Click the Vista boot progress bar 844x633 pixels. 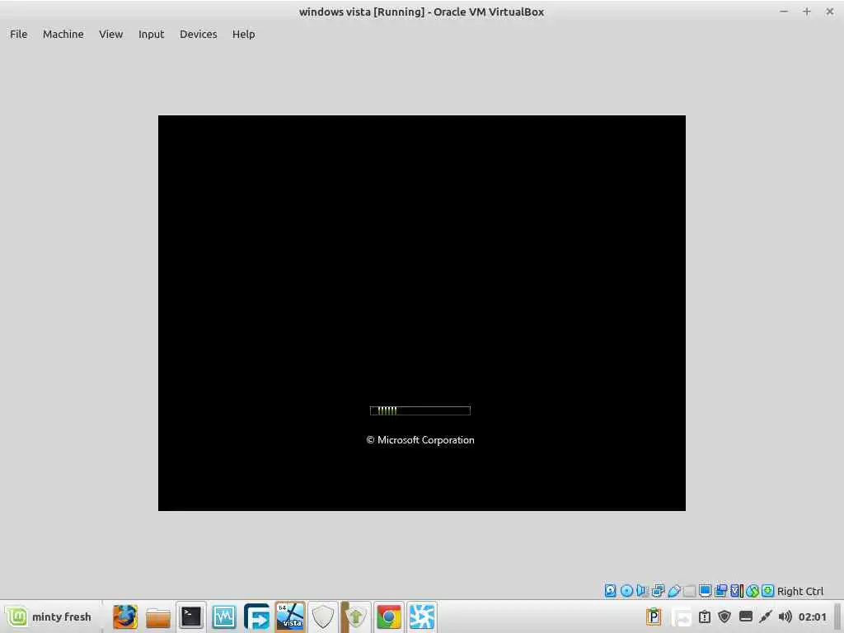420,410
